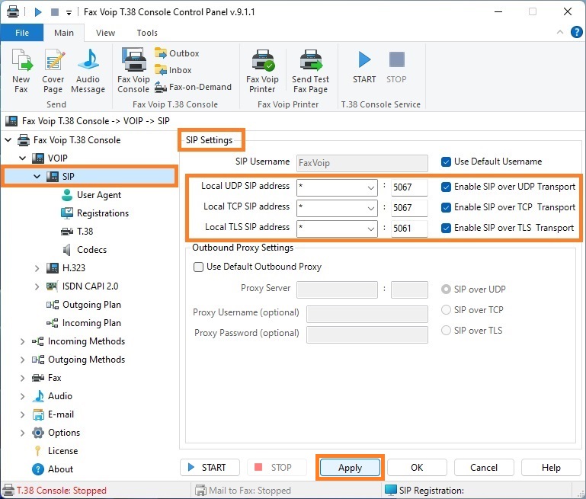
Task: Collapse the ribbon with the up chevron
Action: click(x=560, y=32)
